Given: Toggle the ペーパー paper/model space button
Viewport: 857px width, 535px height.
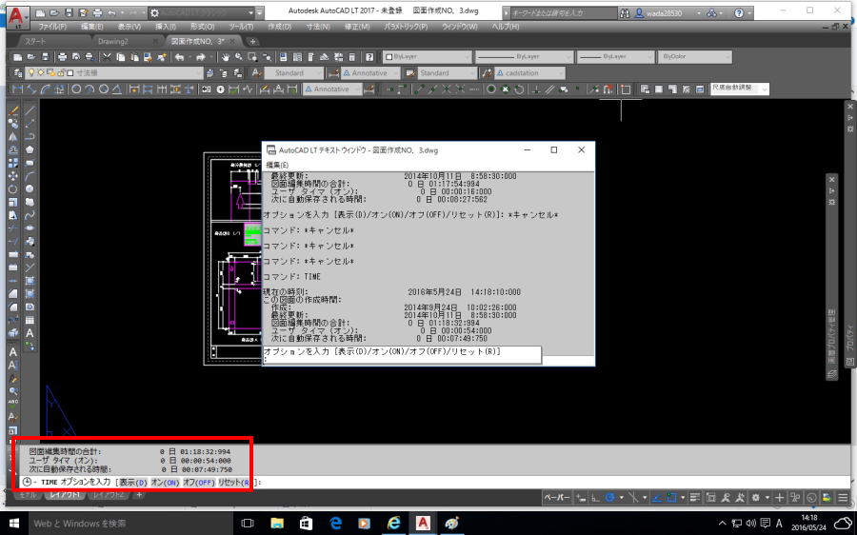Looking at the screenshot, I should (x=557, y=497).
